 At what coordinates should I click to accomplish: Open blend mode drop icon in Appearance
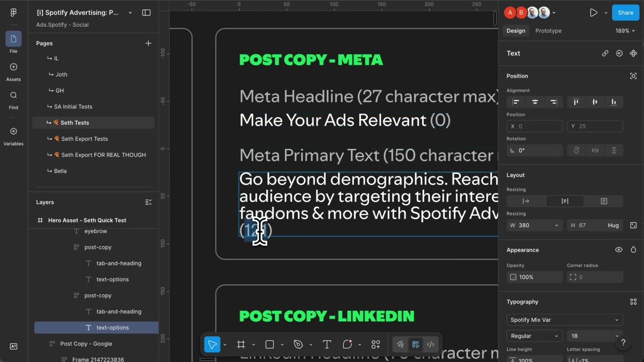point(633,250)
